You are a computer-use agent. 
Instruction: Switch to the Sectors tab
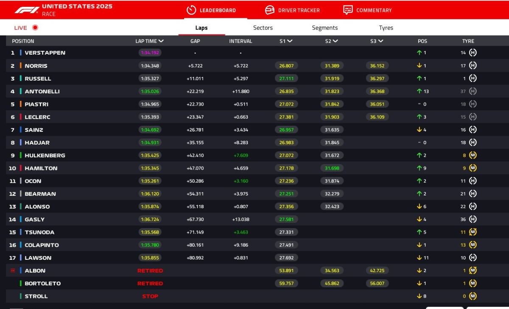pyautogui.click(x=263, y=28)
